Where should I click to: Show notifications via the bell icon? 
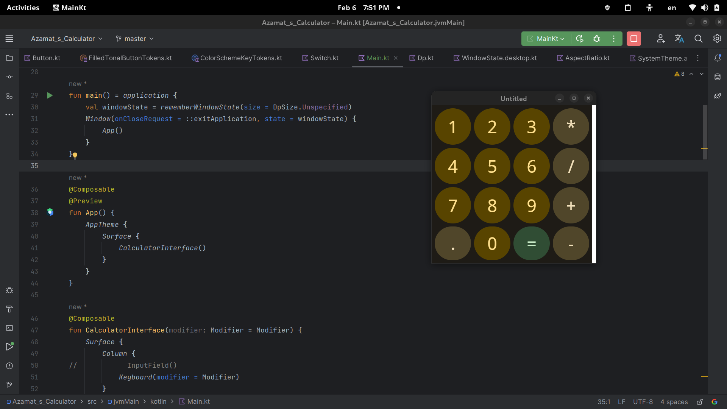point(718,58)
